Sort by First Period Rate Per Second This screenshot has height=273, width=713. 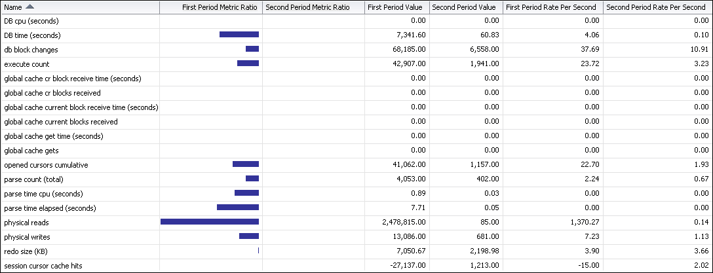pos(552,7)
